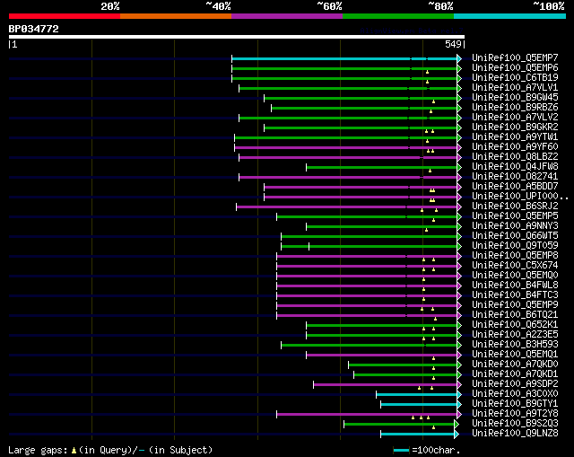This screenshot has height=457, width=574.
Task: Select the UniRef100_A9SDP2 label
Action: [x=515, y=384]
